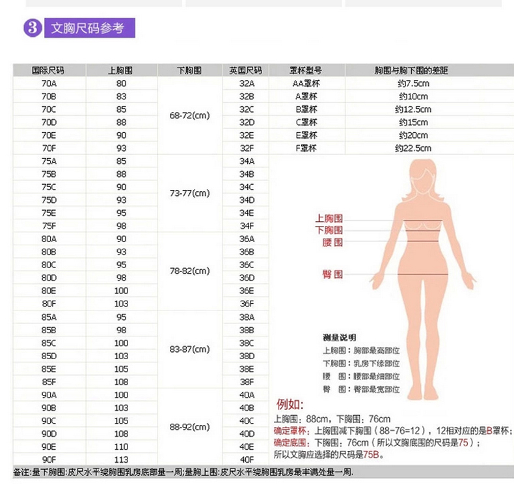Select the 英国尺码 column header
514x490 pixels.
coord(246,70)
